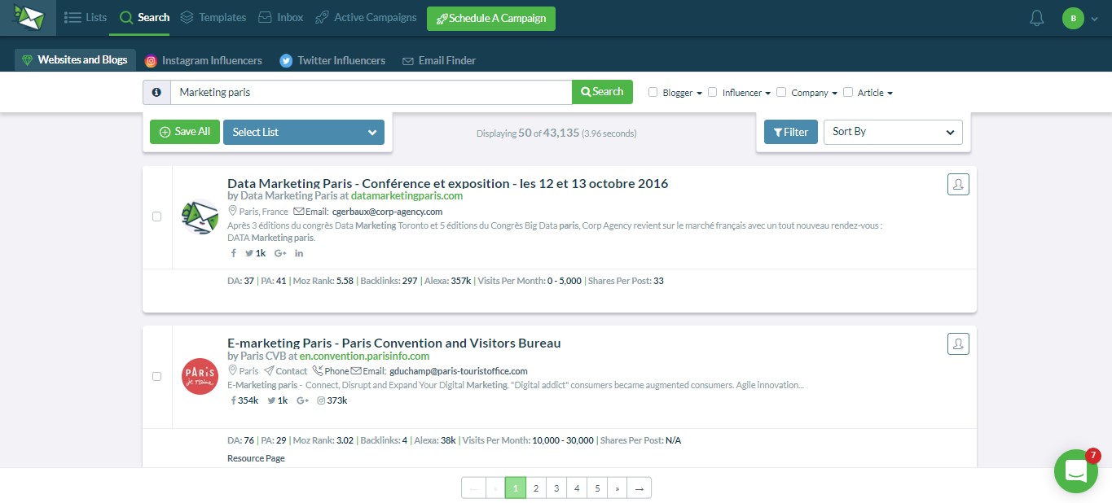Open the datamarketingparis.com link
The width and height of the screenshot is (1112, 503).
407,196
